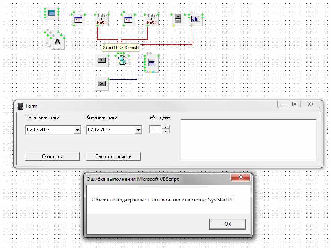Select the second DatePicker component icon
The image size is (331, 248).
[128, 19]
